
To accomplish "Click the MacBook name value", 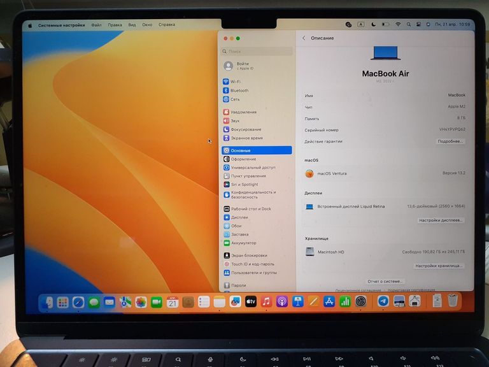I will [x=457, y=95].
